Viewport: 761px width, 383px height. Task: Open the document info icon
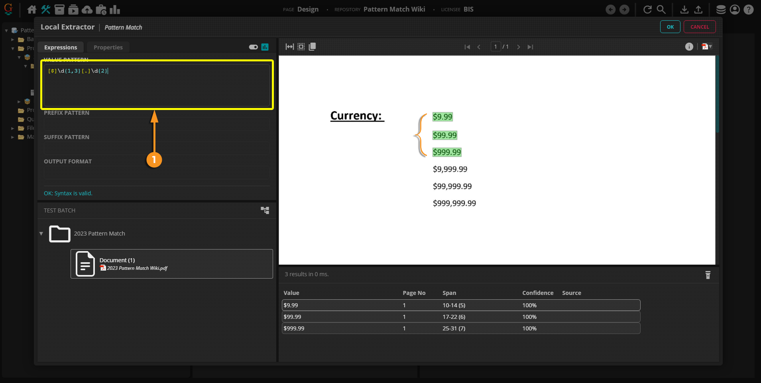click(x=689, y=47)
